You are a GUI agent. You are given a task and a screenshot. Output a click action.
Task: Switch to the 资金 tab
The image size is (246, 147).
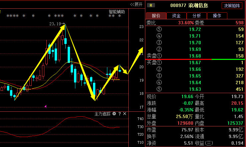tap(176, 16)
